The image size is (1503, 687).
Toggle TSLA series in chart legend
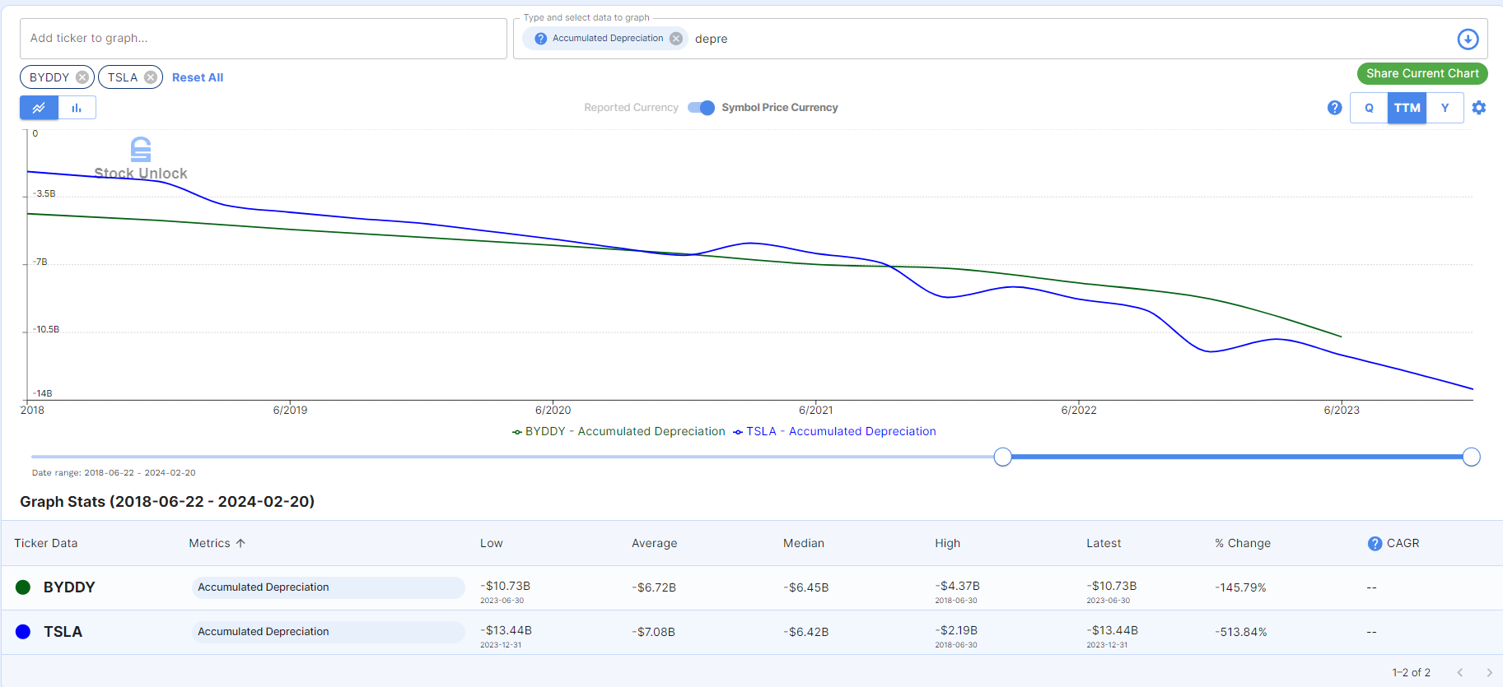click(834, 431)
